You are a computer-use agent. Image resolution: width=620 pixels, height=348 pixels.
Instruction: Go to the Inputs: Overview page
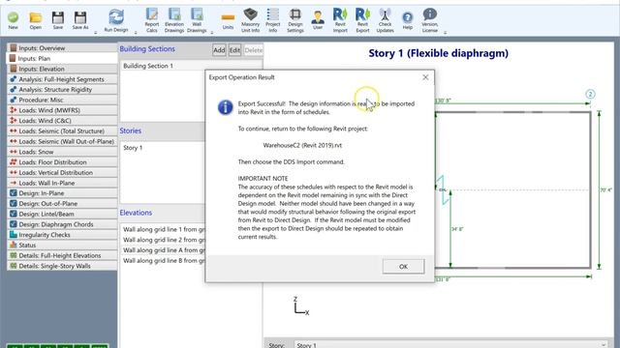click(62, 48)
